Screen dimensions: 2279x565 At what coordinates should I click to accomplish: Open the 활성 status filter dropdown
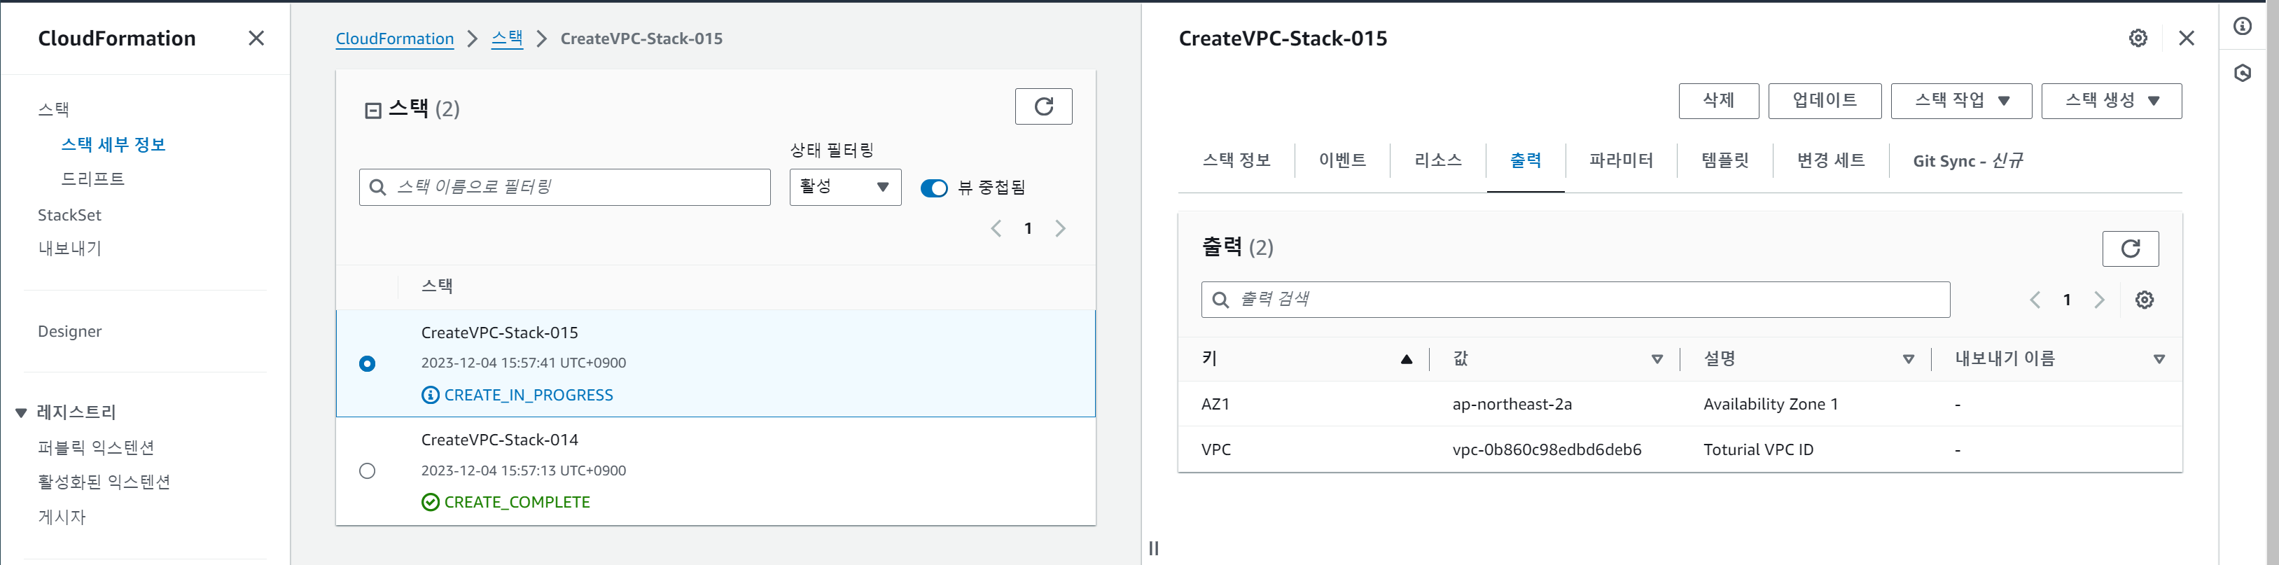click(x=845, y=188)
